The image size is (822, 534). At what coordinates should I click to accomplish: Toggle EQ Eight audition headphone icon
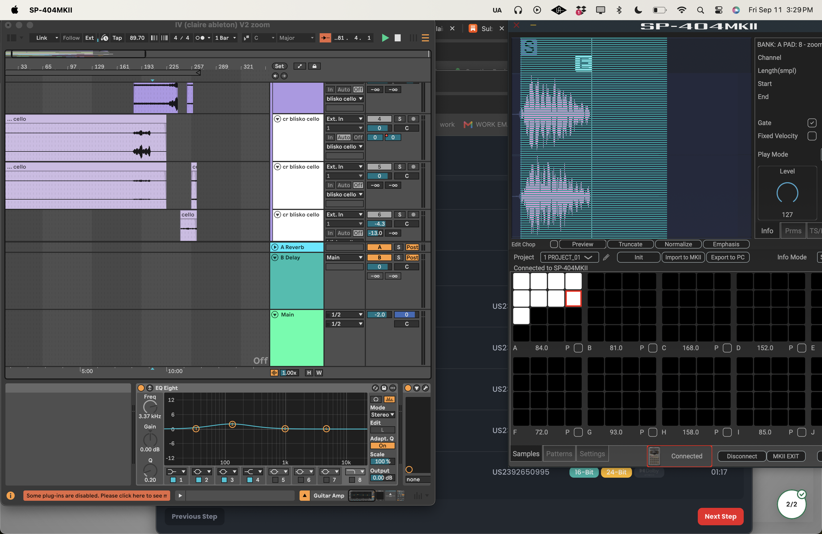click(x=376, y=399)
